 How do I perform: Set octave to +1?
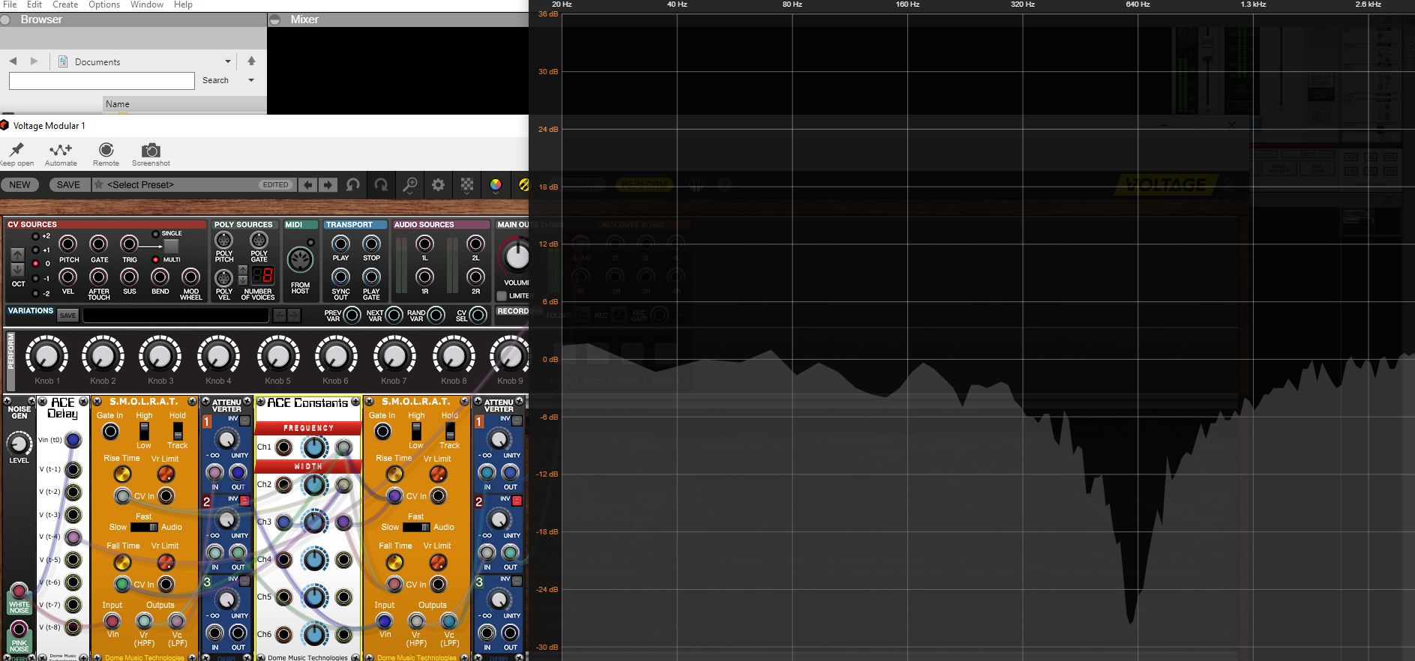click(35, 250)
